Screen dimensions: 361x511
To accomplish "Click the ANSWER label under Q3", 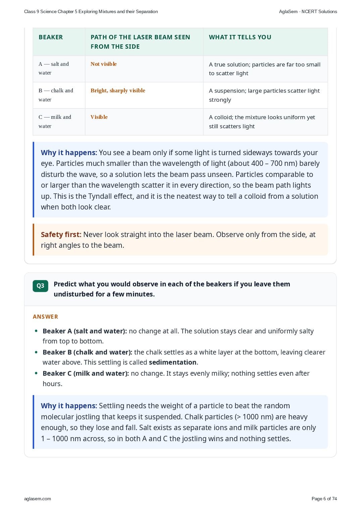I will point(45,317).
